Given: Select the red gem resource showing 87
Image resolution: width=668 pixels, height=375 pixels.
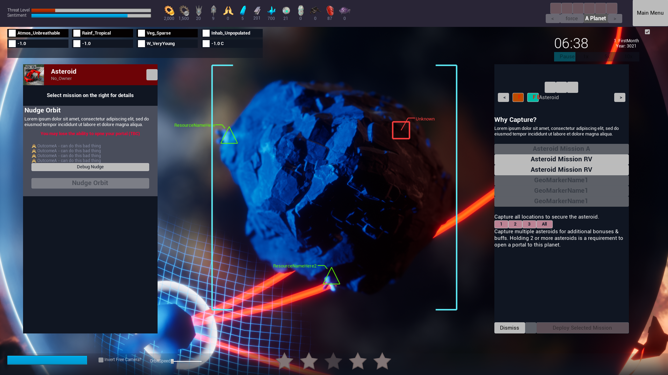Looking at the screenshot, I should click(330, 10).
